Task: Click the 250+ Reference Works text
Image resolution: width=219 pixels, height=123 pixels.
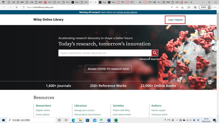Action: point(108,86)
